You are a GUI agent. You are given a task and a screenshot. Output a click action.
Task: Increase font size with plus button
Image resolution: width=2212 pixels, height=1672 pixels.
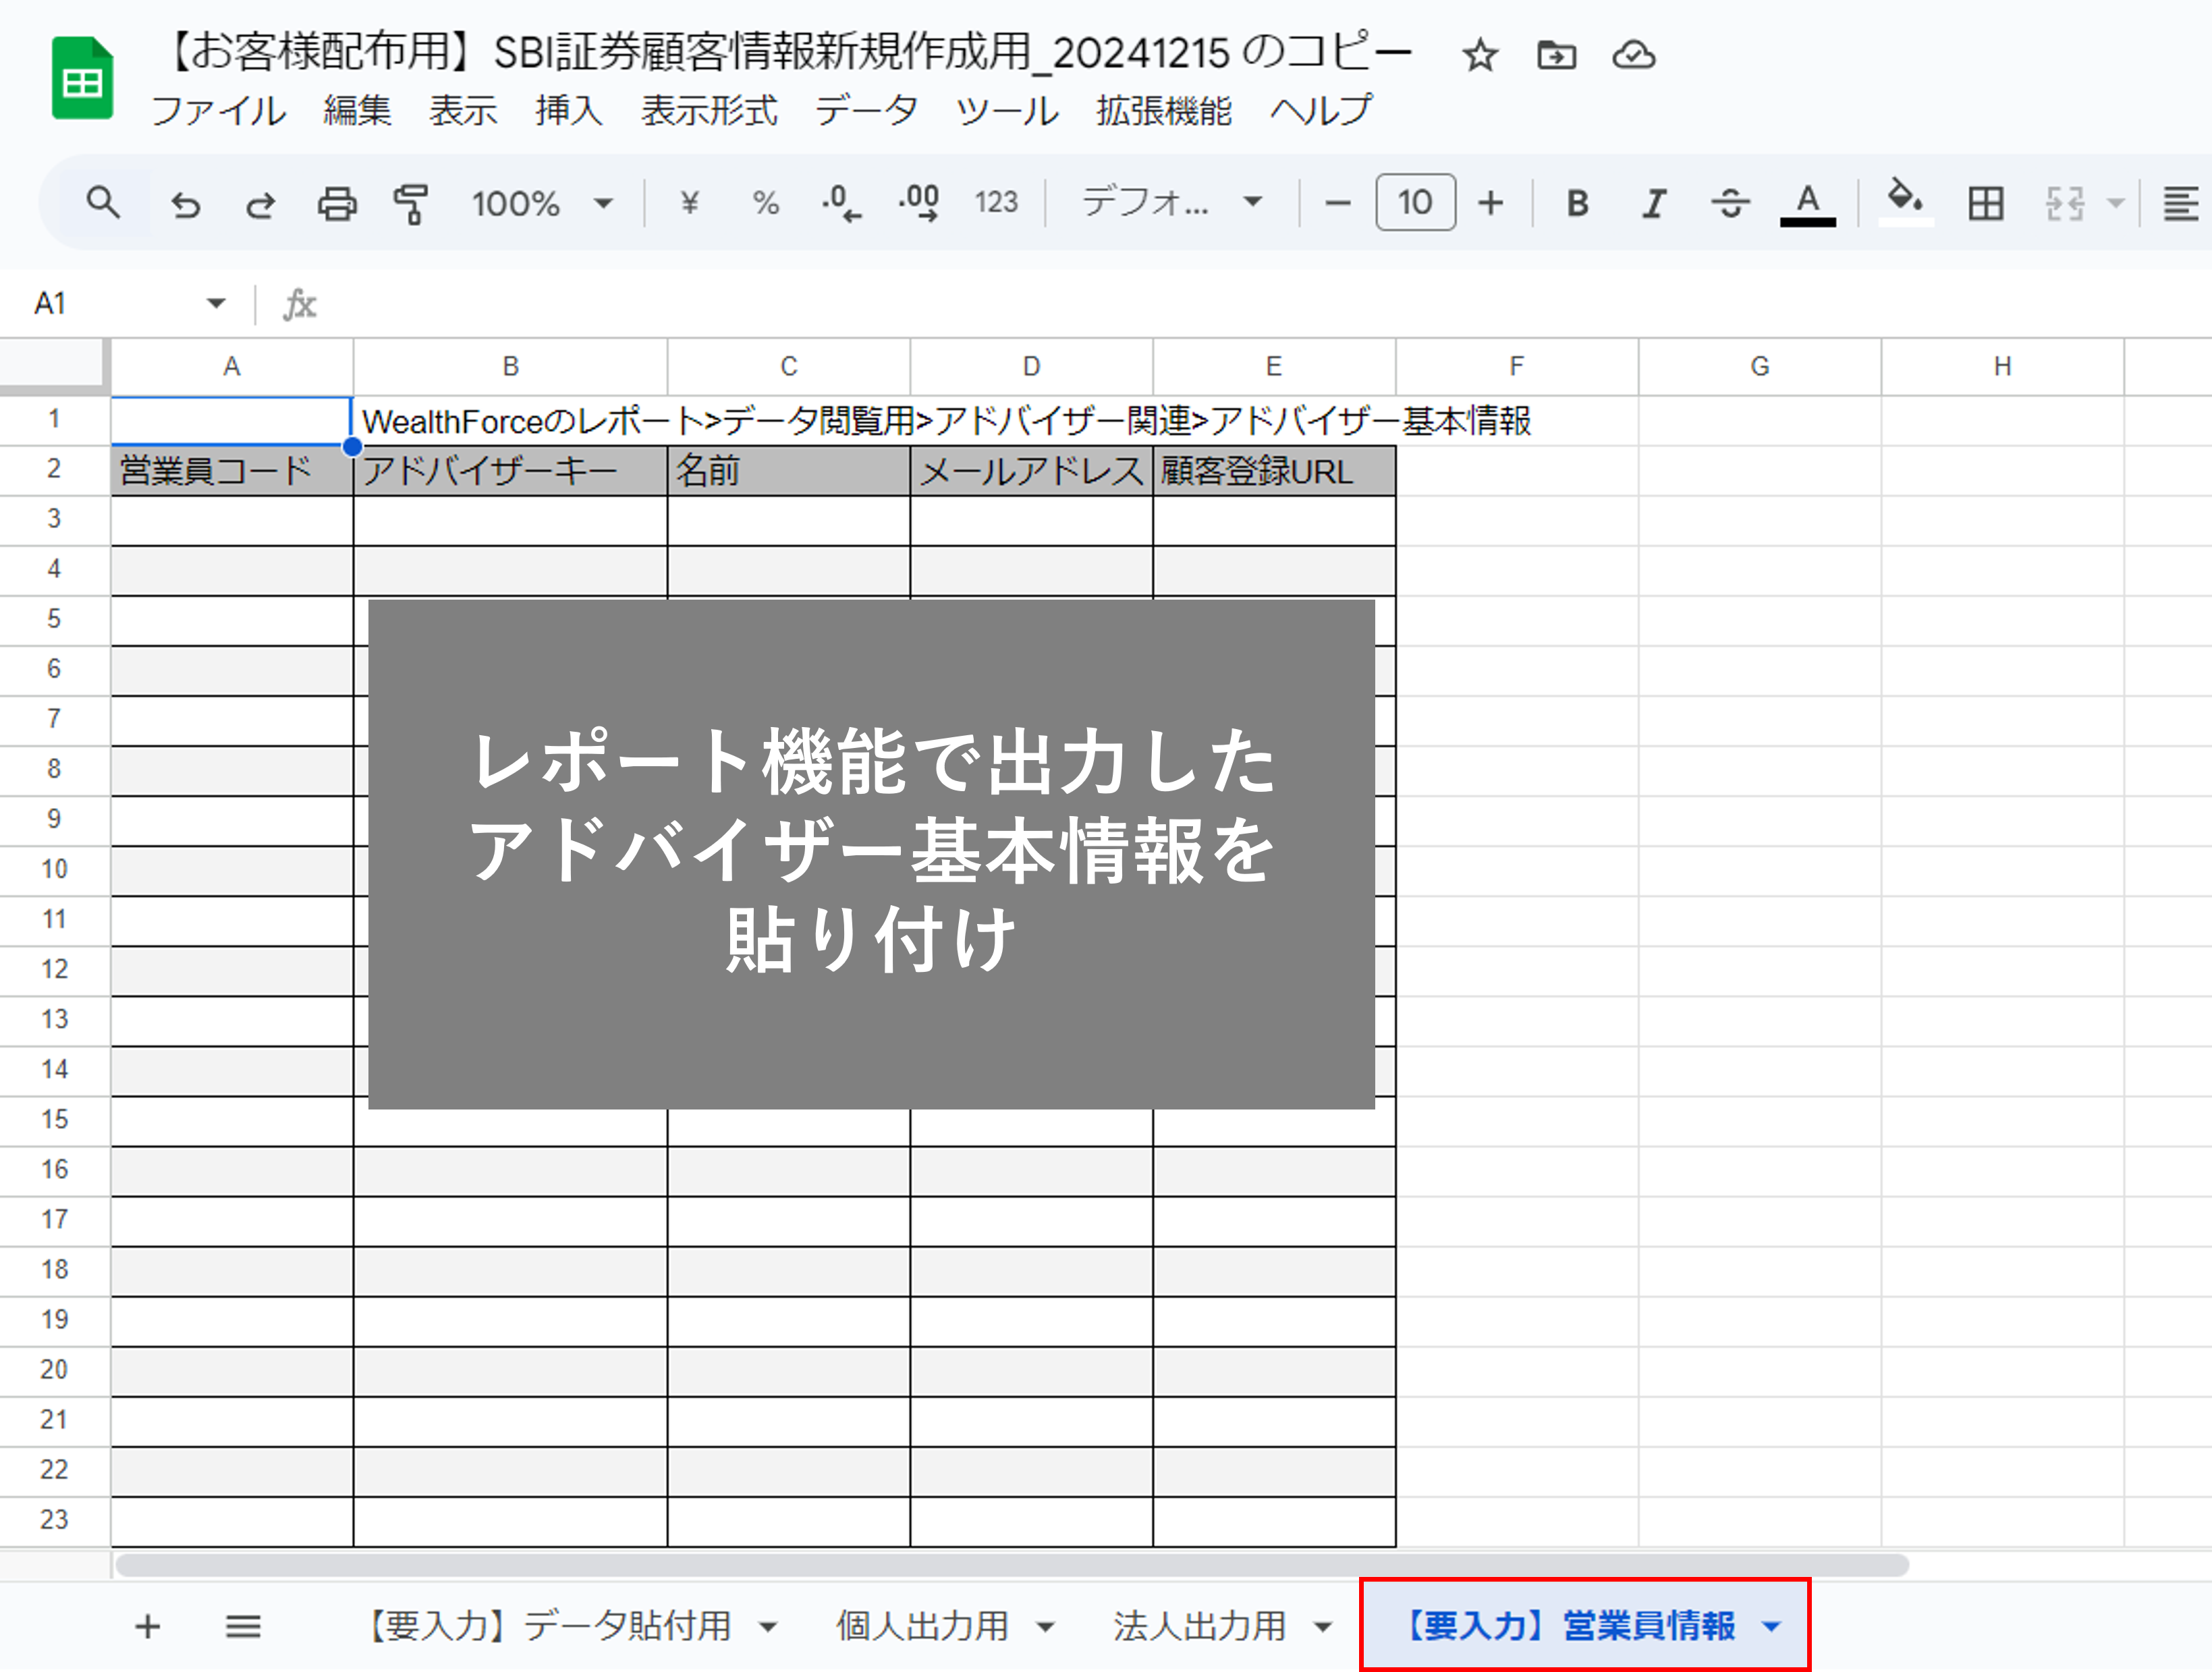coord(1490,204)
